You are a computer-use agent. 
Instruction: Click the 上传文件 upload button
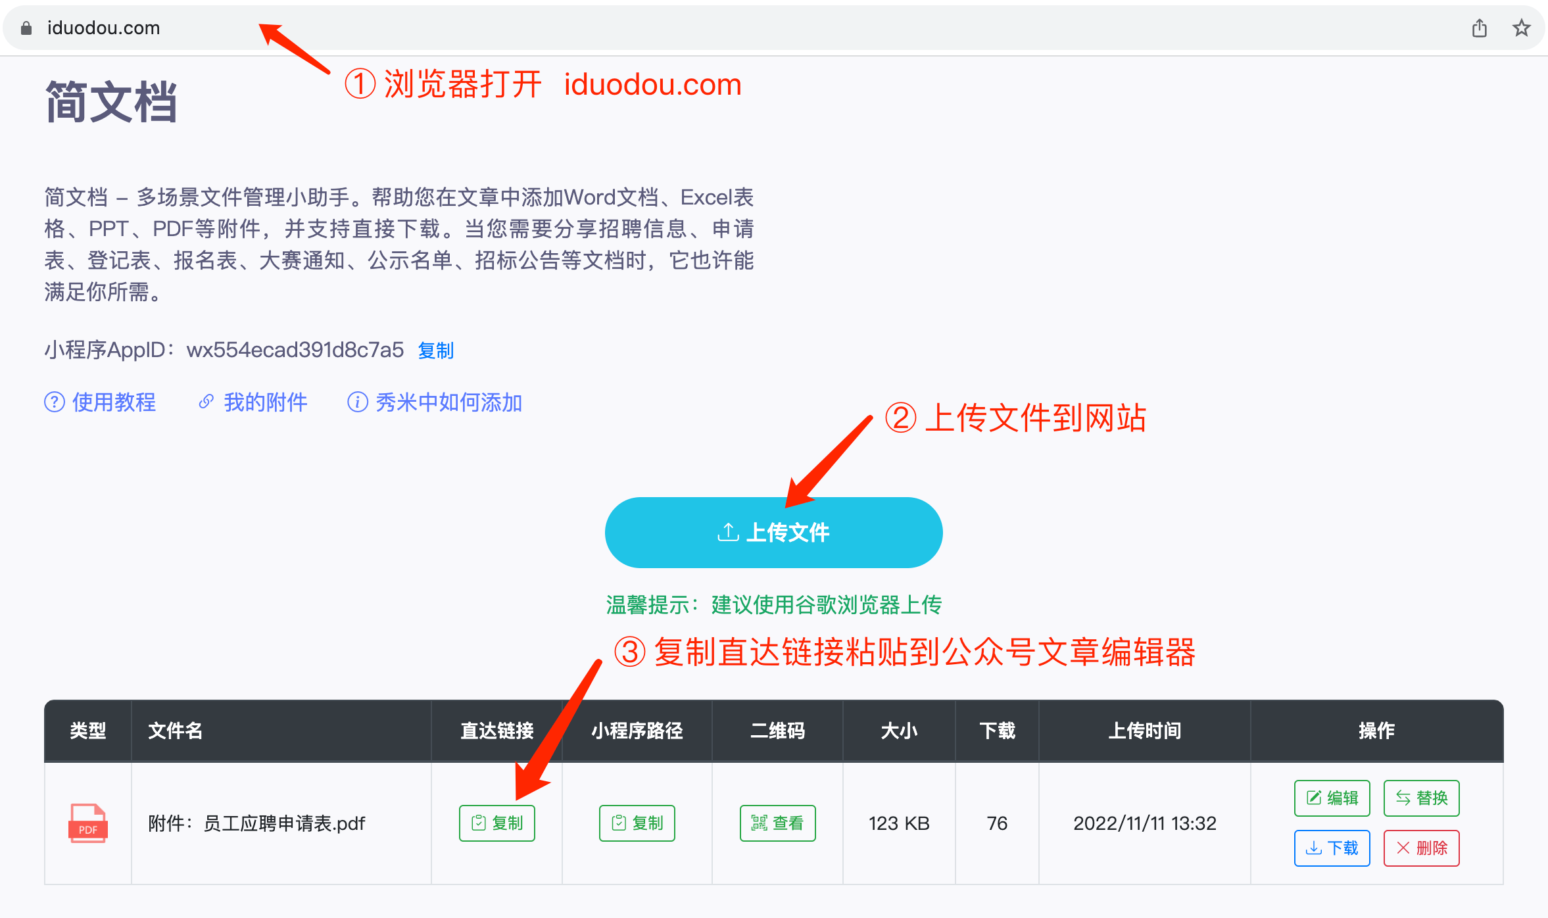773,533
